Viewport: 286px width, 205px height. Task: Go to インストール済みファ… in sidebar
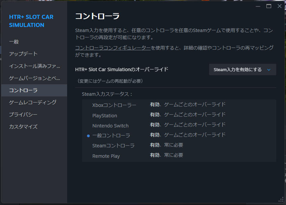pyautogui.click(x=34, y=66)
